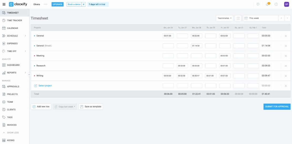Screen dimensions: 292x144
Task: Open Calendar in sidebar
Action: [x=14, y=28]
